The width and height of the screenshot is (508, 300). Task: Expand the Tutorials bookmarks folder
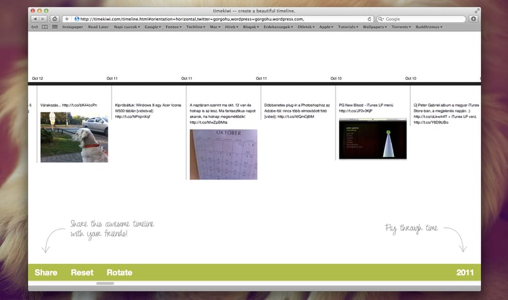pyautogui.click(x=348, y=27)
